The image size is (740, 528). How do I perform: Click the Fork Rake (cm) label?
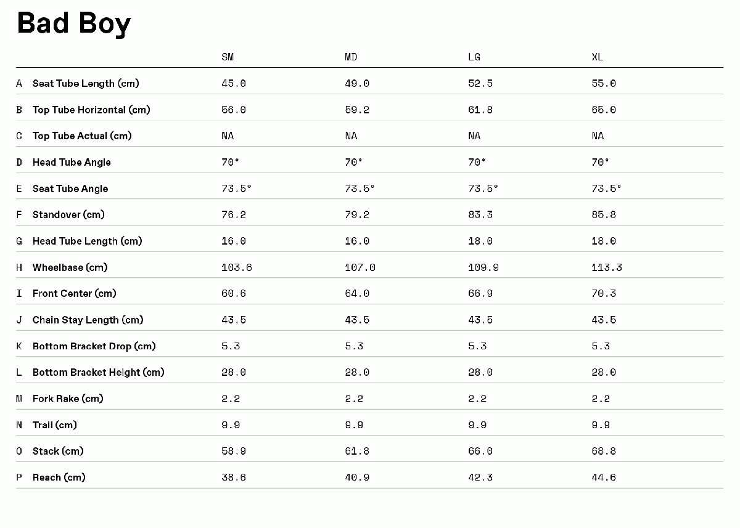pyautogui.click(x=68, y=399)
